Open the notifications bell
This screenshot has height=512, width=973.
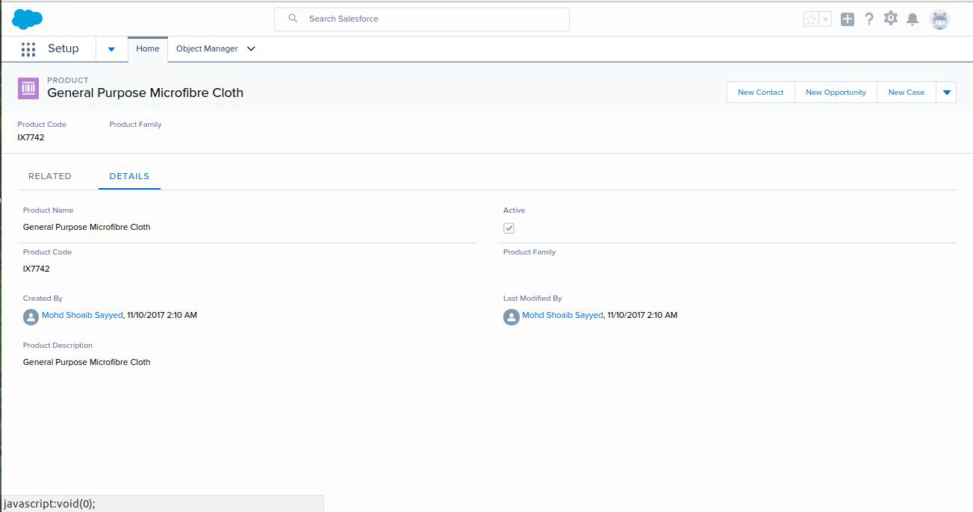pos(913,19)
